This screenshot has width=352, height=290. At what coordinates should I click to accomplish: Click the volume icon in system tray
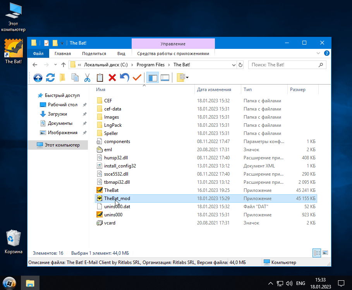tap(289, 283)
